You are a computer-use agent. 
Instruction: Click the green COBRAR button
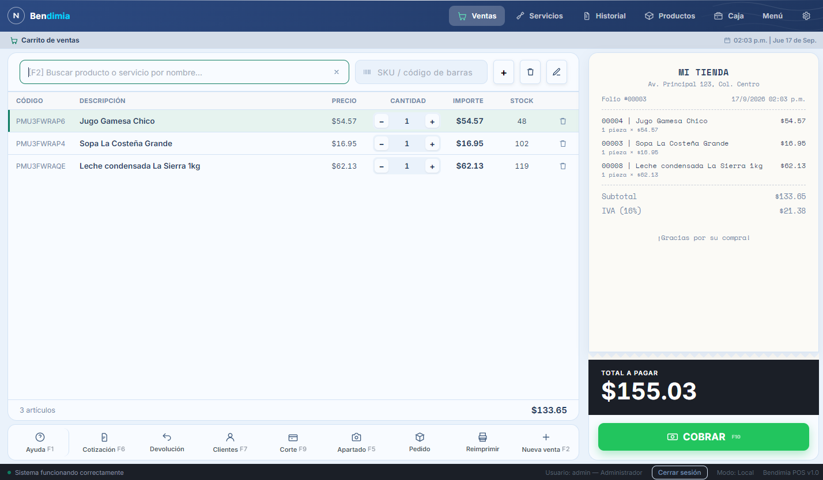(x=704, y=437)
